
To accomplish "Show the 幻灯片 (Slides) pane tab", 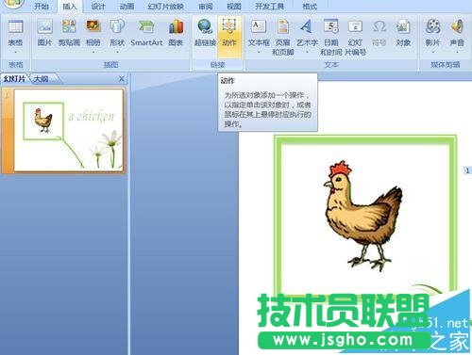I will (x=14, y=79).
